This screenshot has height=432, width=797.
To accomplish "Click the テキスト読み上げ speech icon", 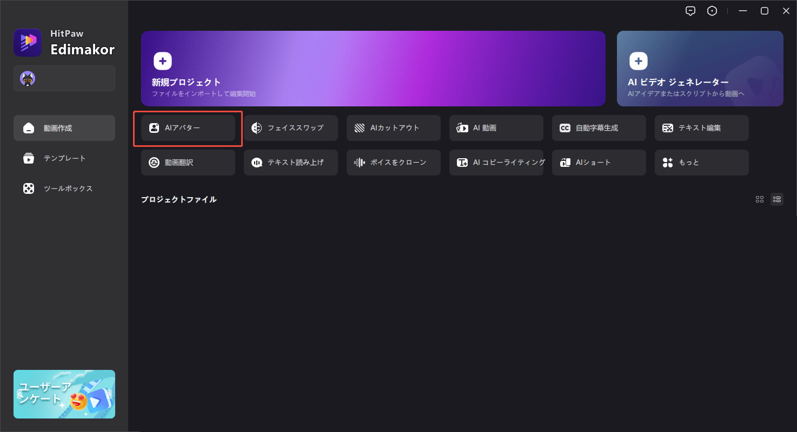I will (x=257, y=163).
